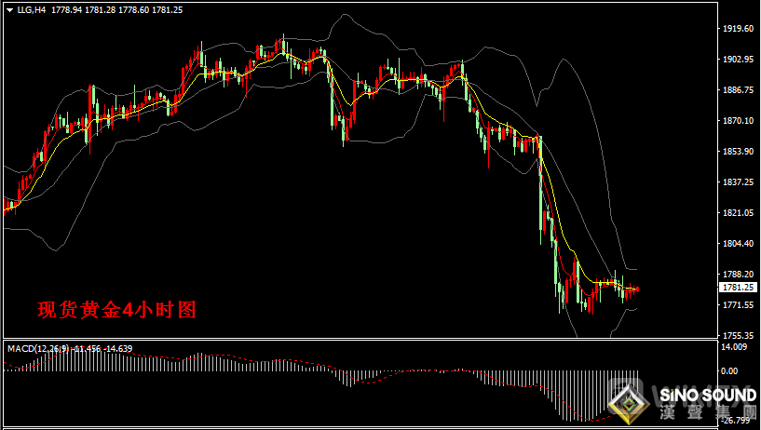
Task: Click the 1902.95 price axis label
Action: point(738,60)
